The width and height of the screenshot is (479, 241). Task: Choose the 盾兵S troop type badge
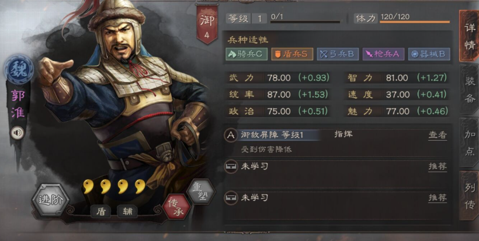pos(292,54)
